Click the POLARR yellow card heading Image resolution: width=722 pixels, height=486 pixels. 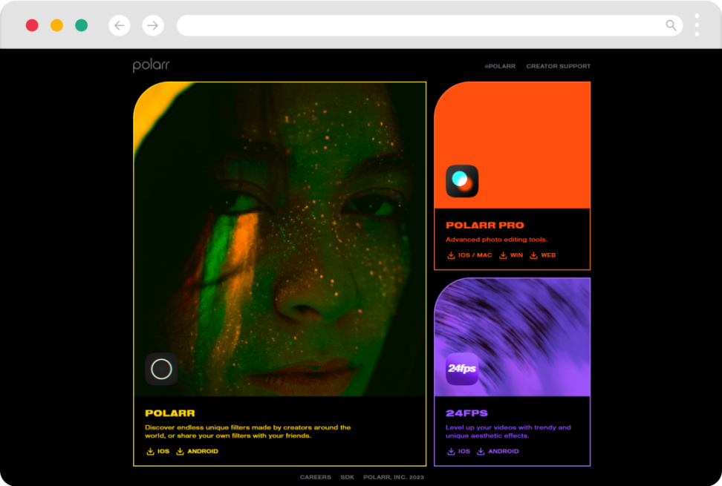click(x=170, y=413)
